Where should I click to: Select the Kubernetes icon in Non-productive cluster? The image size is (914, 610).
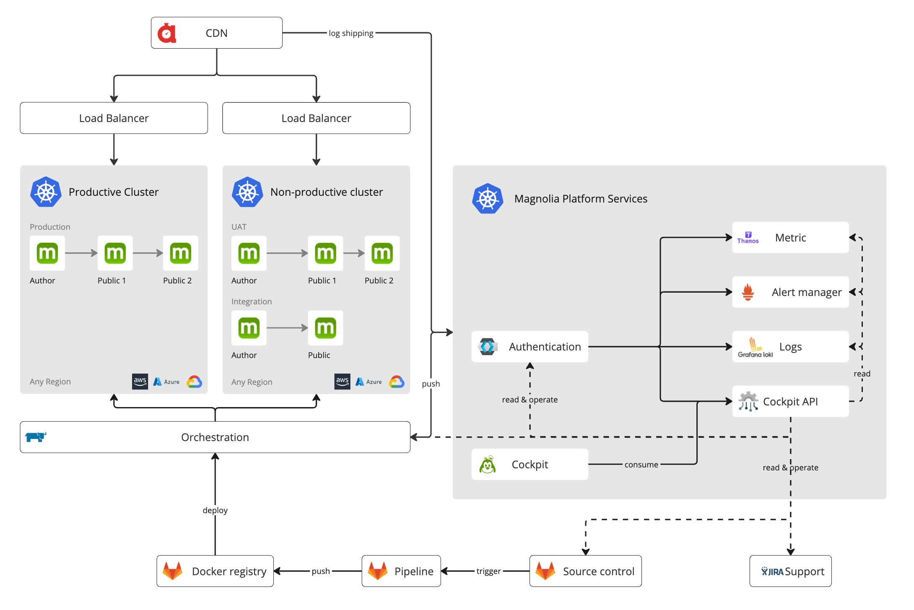click(247, 192)
